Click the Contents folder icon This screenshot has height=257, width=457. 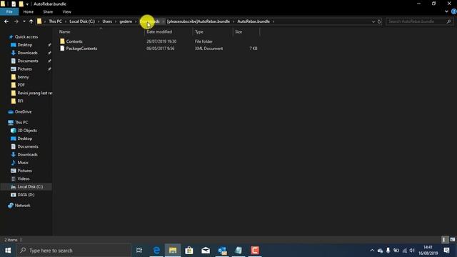pos(62,41)
